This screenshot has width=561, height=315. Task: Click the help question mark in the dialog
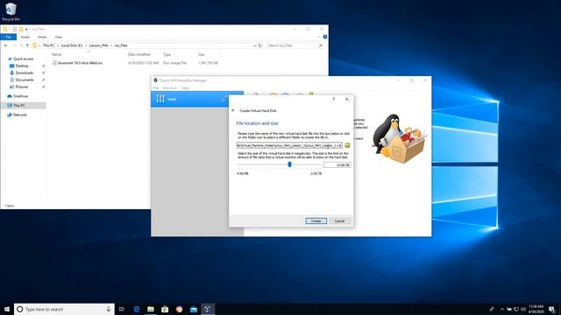[334, 99]
